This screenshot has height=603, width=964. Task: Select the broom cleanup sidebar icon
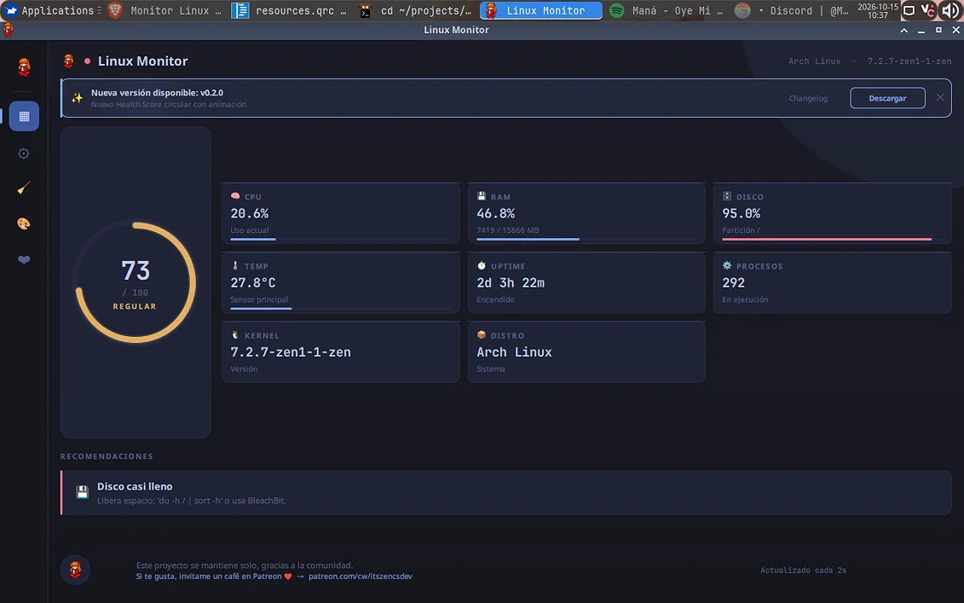click(24, 188)
